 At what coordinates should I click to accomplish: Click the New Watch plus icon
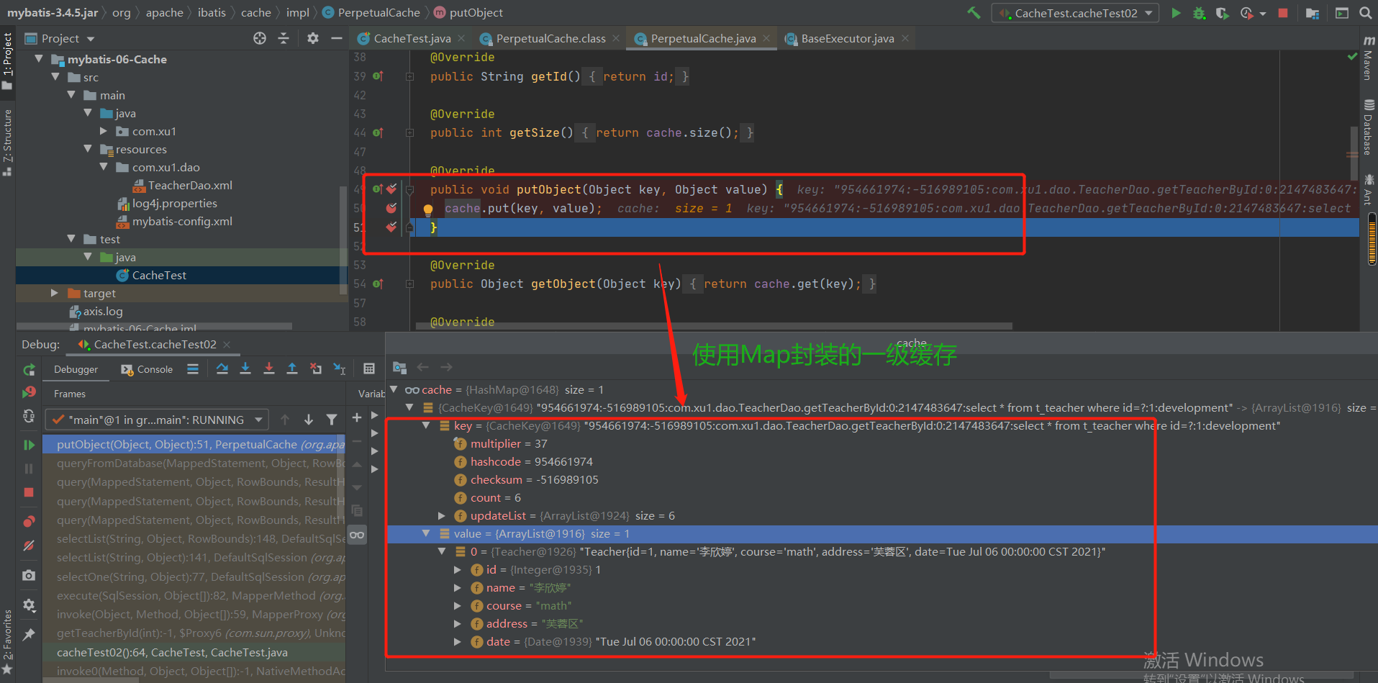(x=356, y=417)
